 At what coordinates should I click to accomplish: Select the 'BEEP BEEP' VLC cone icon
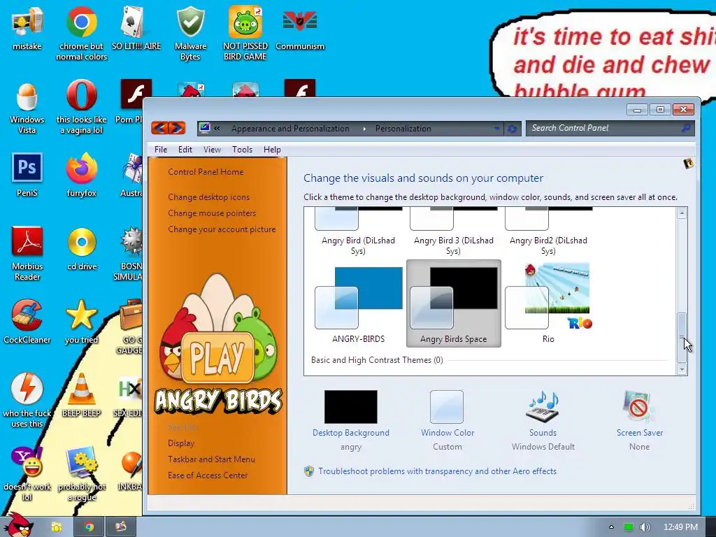point(81,395)
